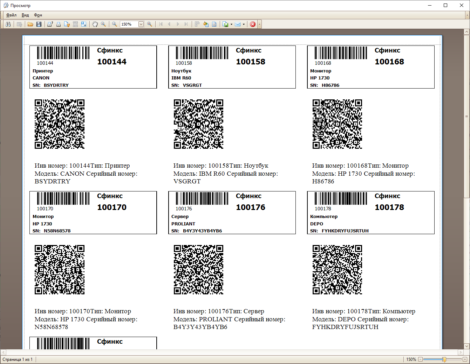Open the Вид menu
Viewport: 470px width, 364px height.
pyautogui.click(x=25, y=15)
